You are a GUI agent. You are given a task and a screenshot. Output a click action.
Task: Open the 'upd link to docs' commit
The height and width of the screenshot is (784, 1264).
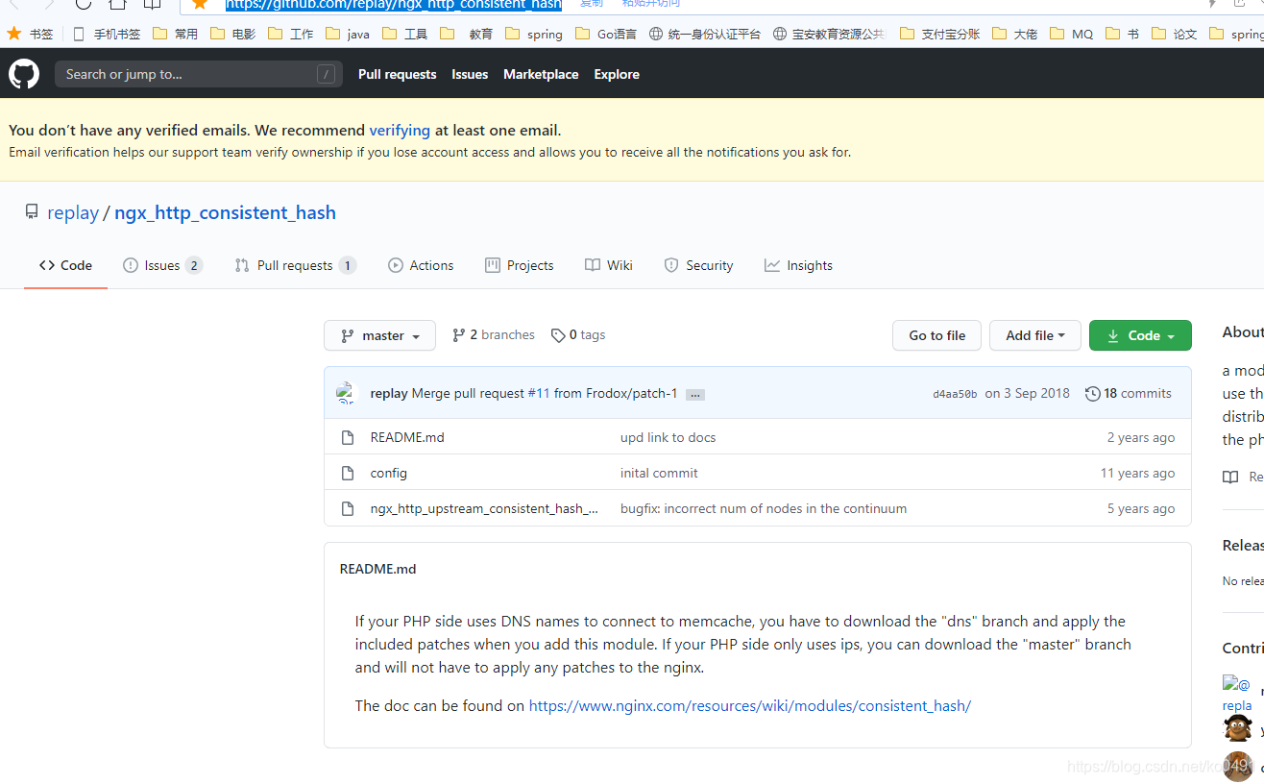(668, 437)
